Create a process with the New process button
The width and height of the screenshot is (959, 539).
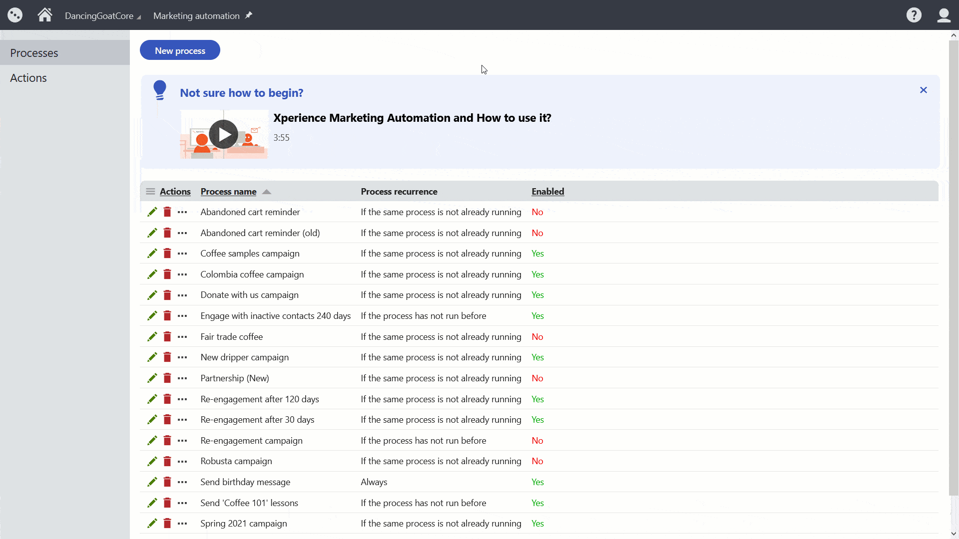(180, 50)
